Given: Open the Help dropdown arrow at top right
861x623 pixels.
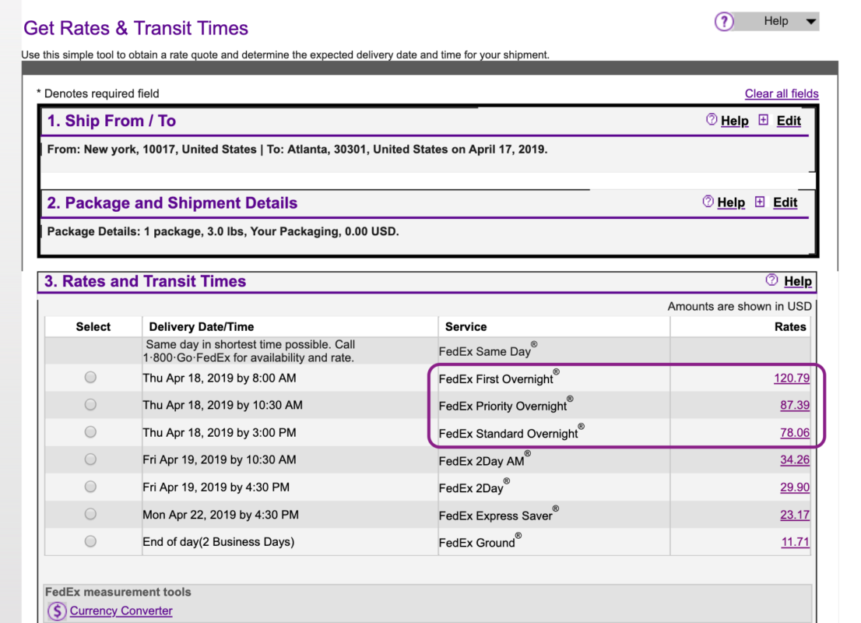Looking at the screenshot, I should pyautogui.click(x=812, y=21).
